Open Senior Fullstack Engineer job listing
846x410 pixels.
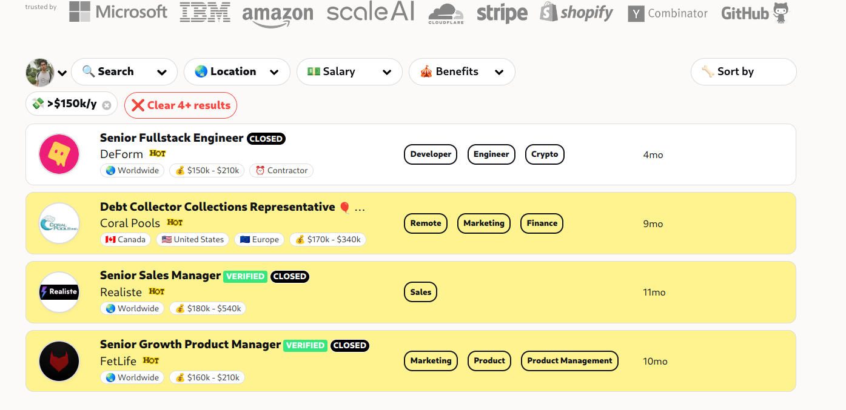coord(172,138)
